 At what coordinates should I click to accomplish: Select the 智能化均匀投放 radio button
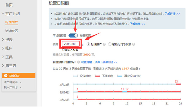[x=109, y=44]
